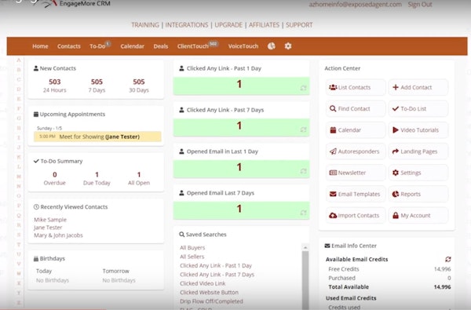Screen dimensions: 471x310
Task: Open Autoresponders action
Action: coord(356,151)
